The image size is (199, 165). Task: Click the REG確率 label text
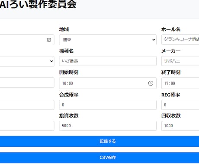click(x=171, y=95)
